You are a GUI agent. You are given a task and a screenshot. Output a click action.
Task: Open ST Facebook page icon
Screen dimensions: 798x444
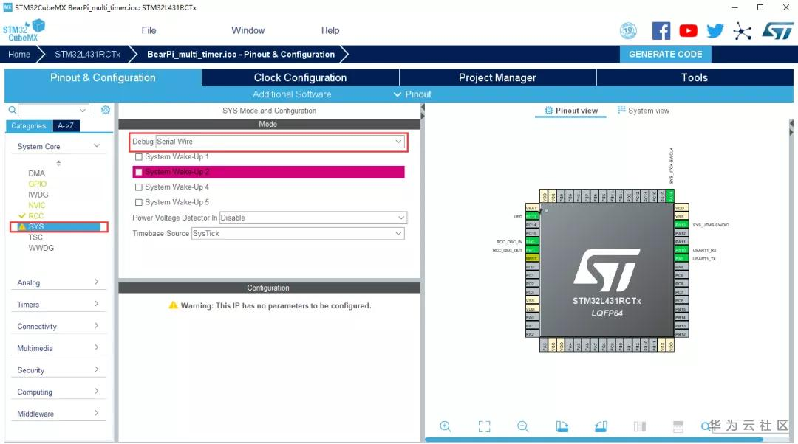click(661, 31)
